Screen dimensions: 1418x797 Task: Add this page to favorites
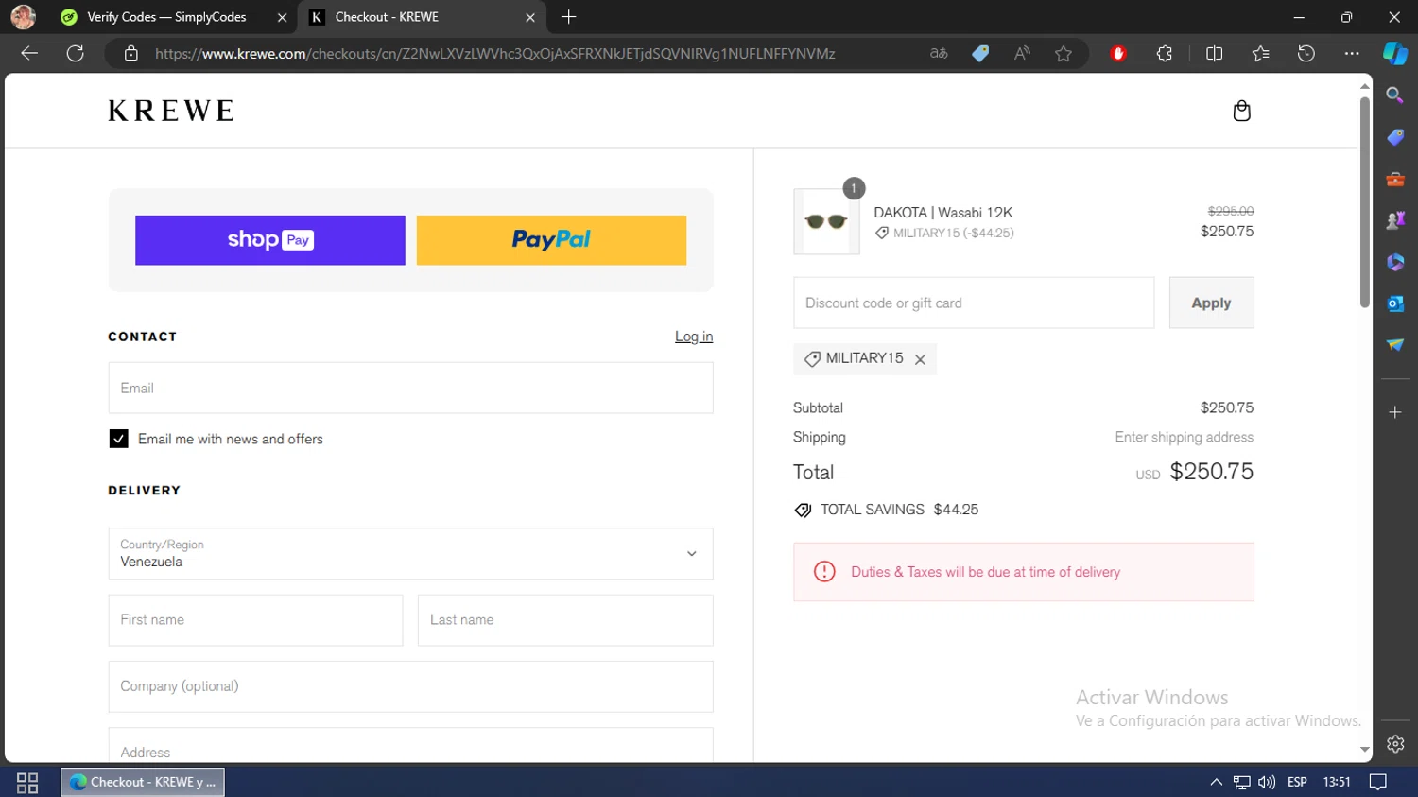tap(1063, 54)
